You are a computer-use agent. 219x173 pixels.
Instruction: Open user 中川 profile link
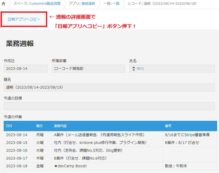140,68
